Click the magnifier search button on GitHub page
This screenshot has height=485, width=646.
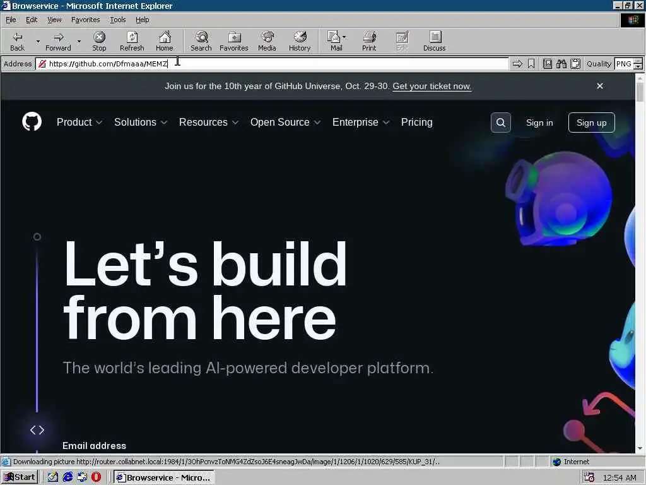[x=500, y=123]
